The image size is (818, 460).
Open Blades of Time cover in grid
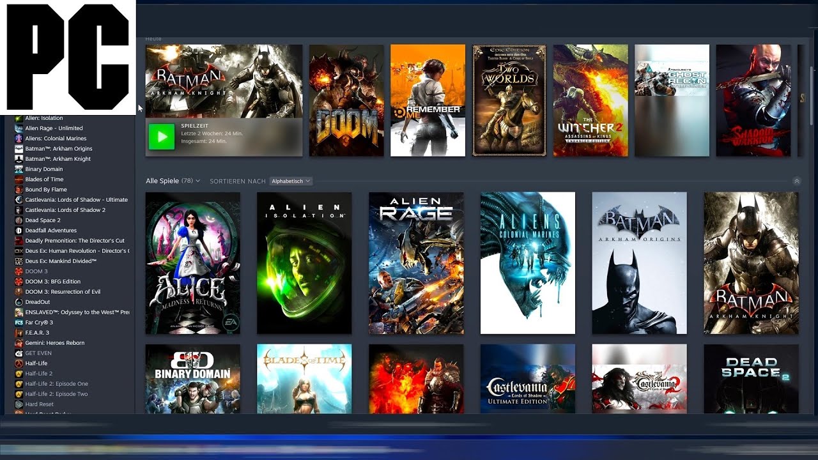[x=304, y=379]
